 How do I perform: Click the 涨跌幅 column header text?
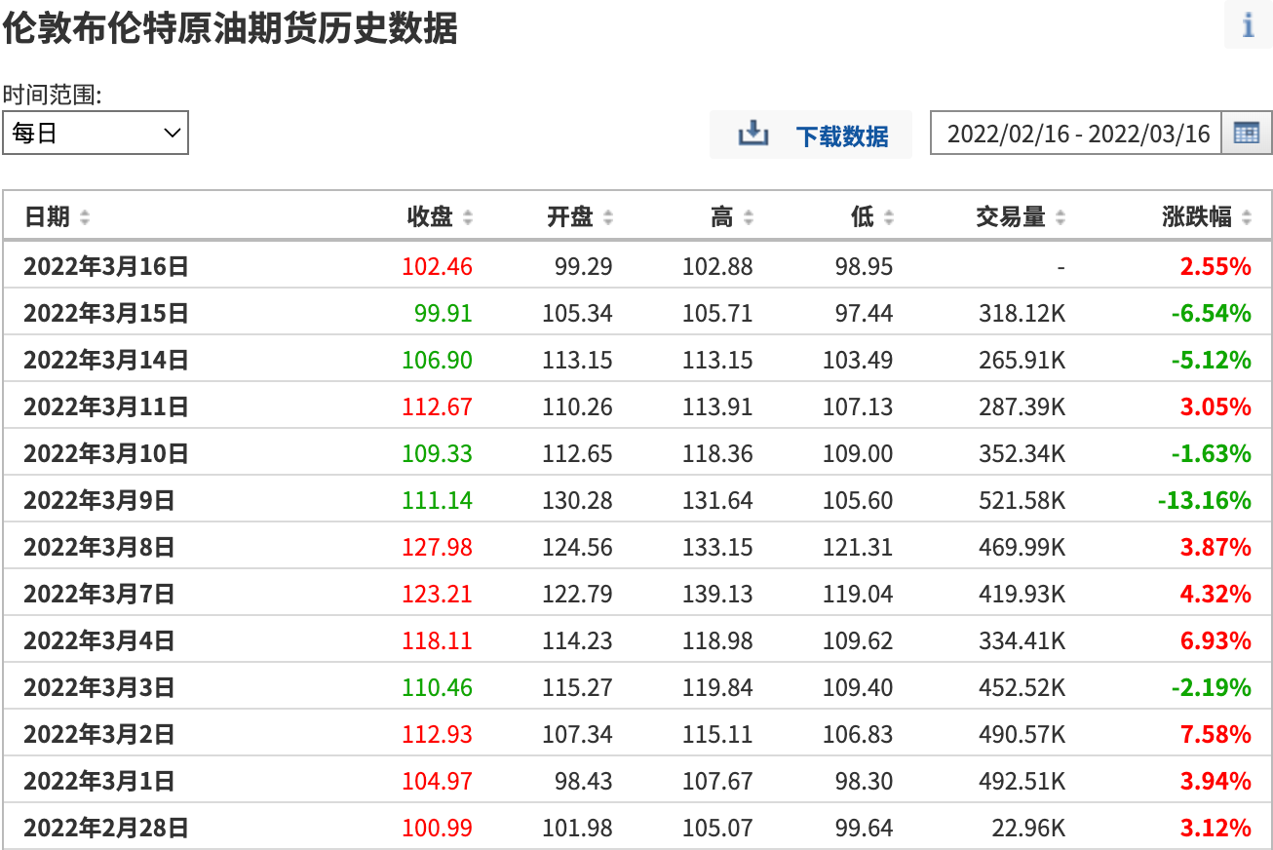(1197, 216)
